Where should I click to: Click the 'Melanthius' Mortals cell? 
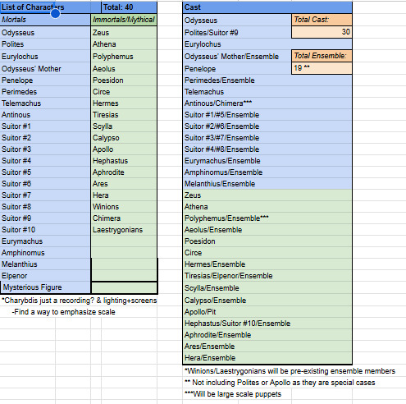[x=45, y=264]
